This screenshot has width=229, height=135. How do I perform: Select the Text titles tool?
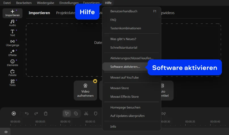(12, 33)
